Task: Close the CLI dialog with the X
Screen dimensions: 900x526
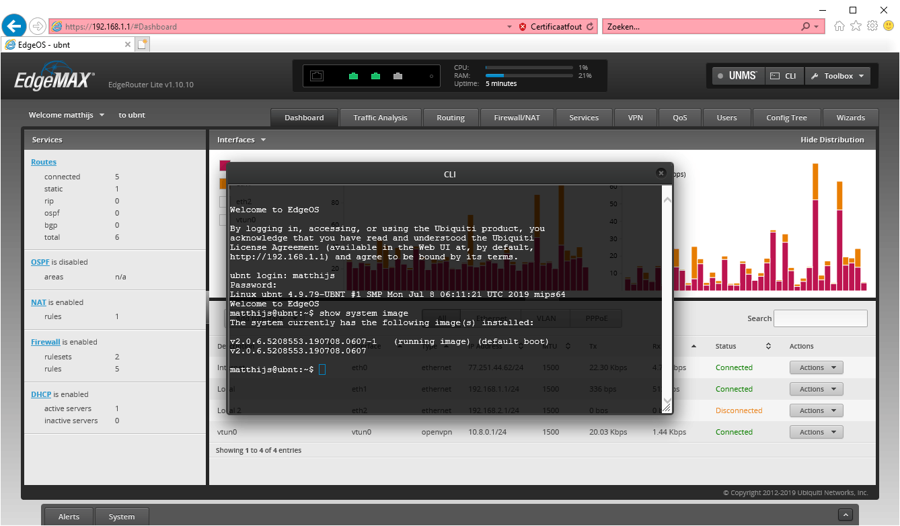Action: pos(661,173)
